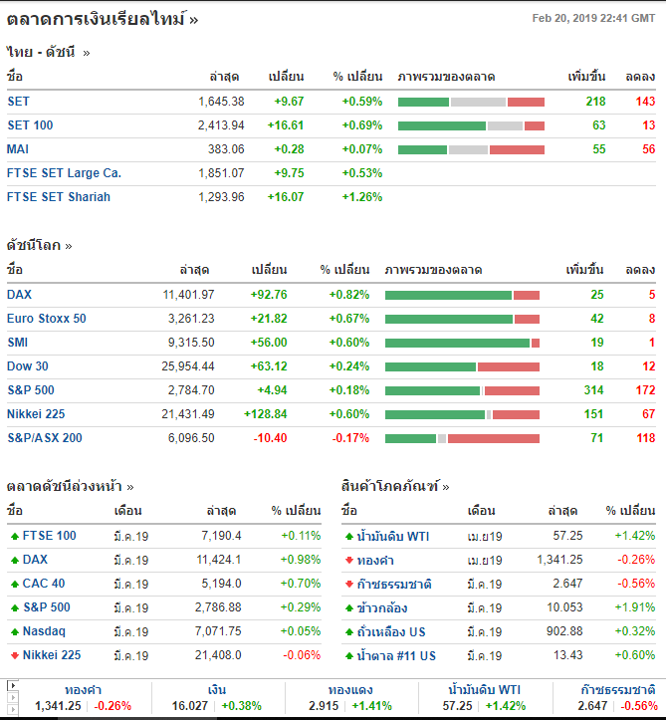Click the DAX market overview progress bar
Viewport: 666px width, 720px height.
pos(462,295)
